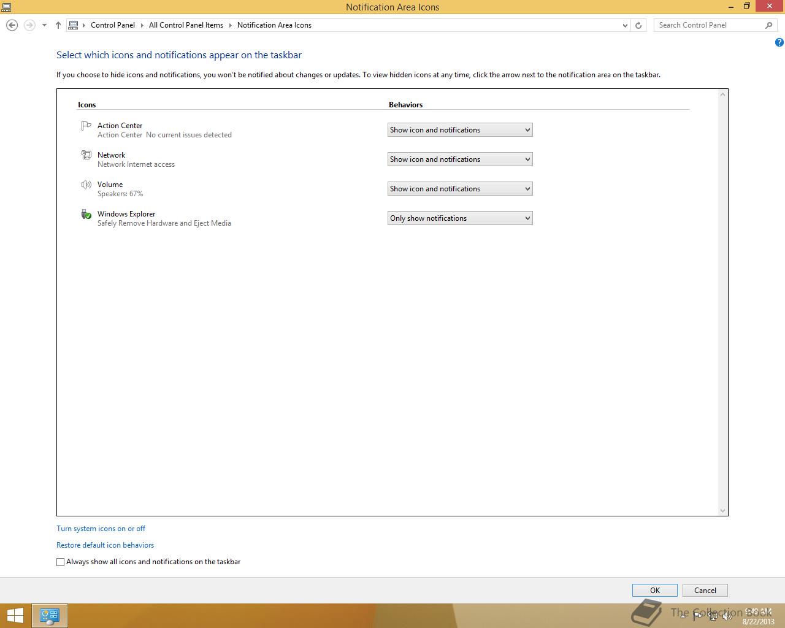The width and height of the screenshot is (785, 628).
Task: Go back using the Back arrow
Action: 12,25
